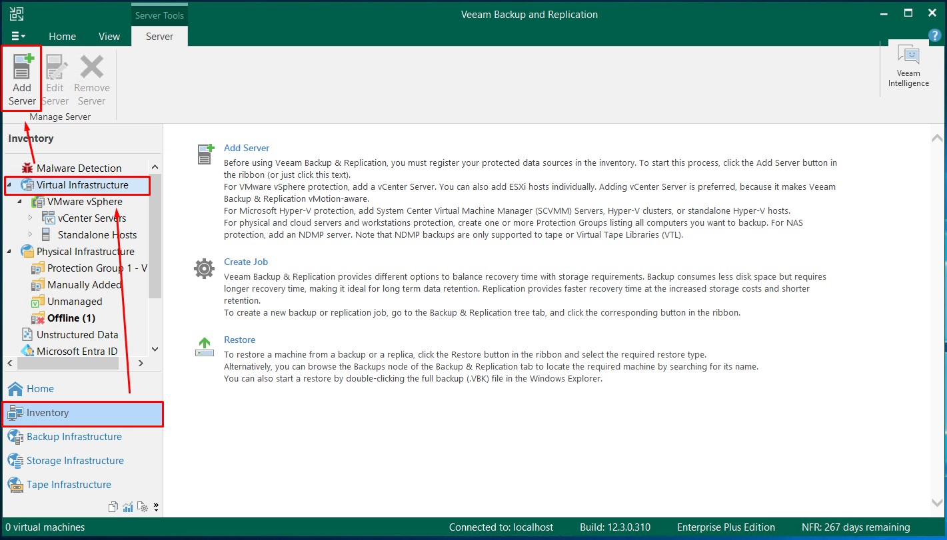Collapse the Physical Infrastructure tree node
This screenshot has height=540, width=947.
tap(9, 252)
